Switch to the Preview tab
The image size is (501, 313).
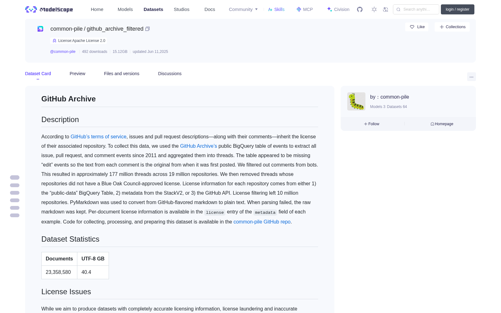pos(77,74)
